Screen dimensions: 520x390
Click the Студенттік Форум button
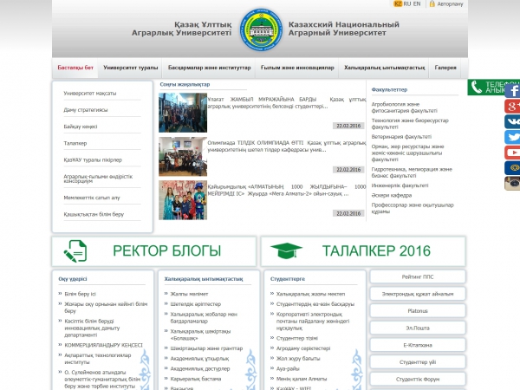pos(418,379)
